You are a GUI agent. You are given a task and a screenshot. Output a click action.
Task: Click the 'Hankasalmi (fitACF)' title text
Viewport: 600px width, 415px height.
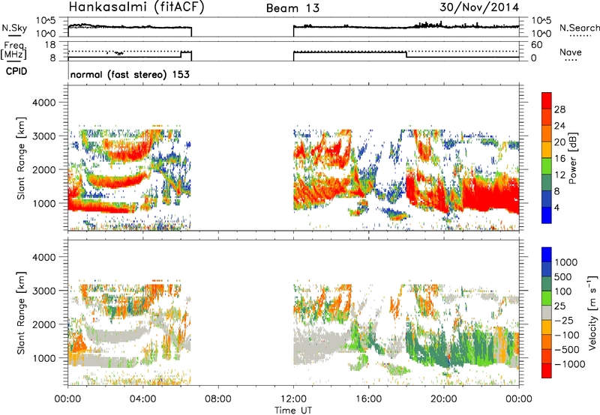click(x=136, y=7)
